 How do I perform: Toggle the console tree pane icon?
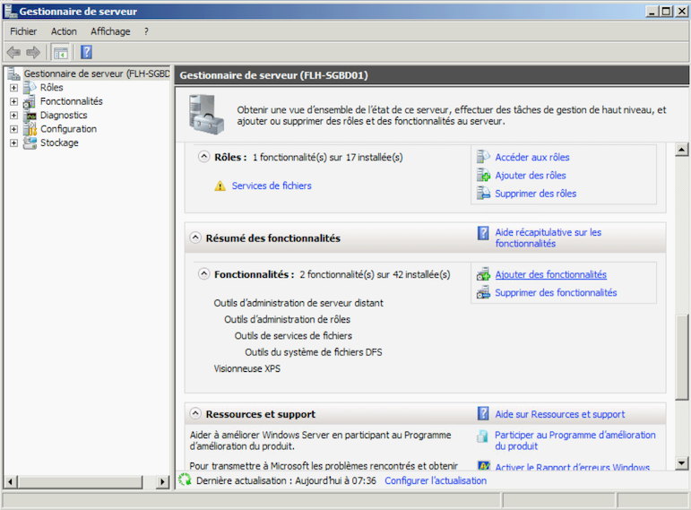coord(61,53)
